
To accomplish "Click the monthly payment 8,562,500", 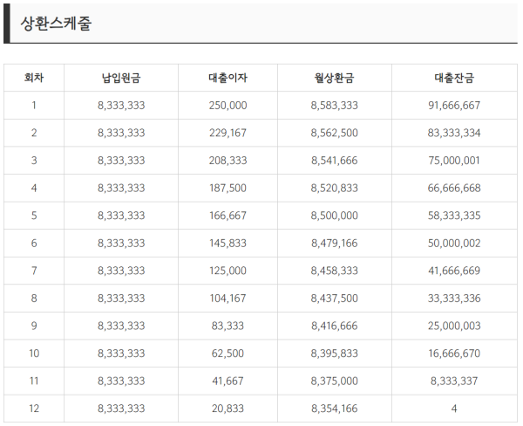I will click(x=334, y=133).
